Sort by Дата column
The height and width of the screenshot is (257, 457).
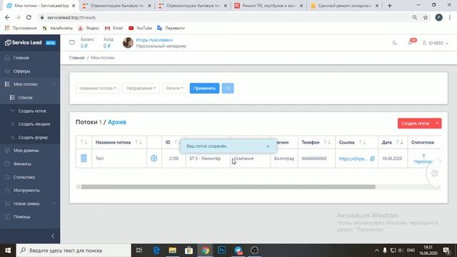coord(399,142)
